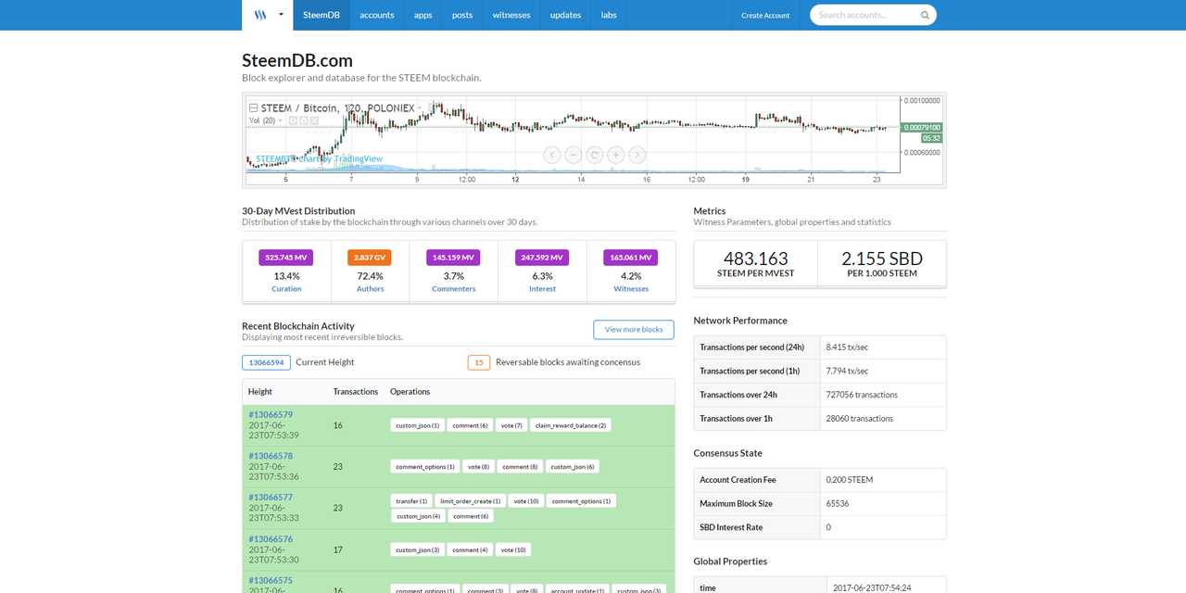Open the Interest distribution link

(542, 289)
